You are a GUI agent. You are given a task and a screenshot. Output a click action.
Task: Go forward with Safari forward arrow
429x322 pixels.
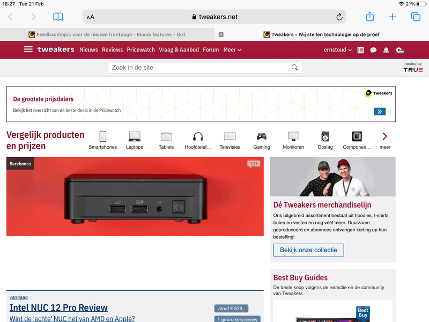(x=33, y=17)
